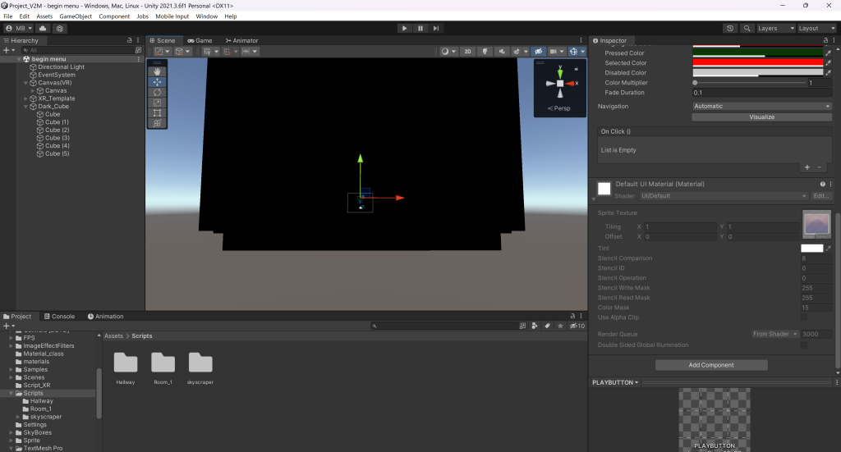Select the Rotate tool
This screenshot has width=841, height=452.
(x=157, y=92)
